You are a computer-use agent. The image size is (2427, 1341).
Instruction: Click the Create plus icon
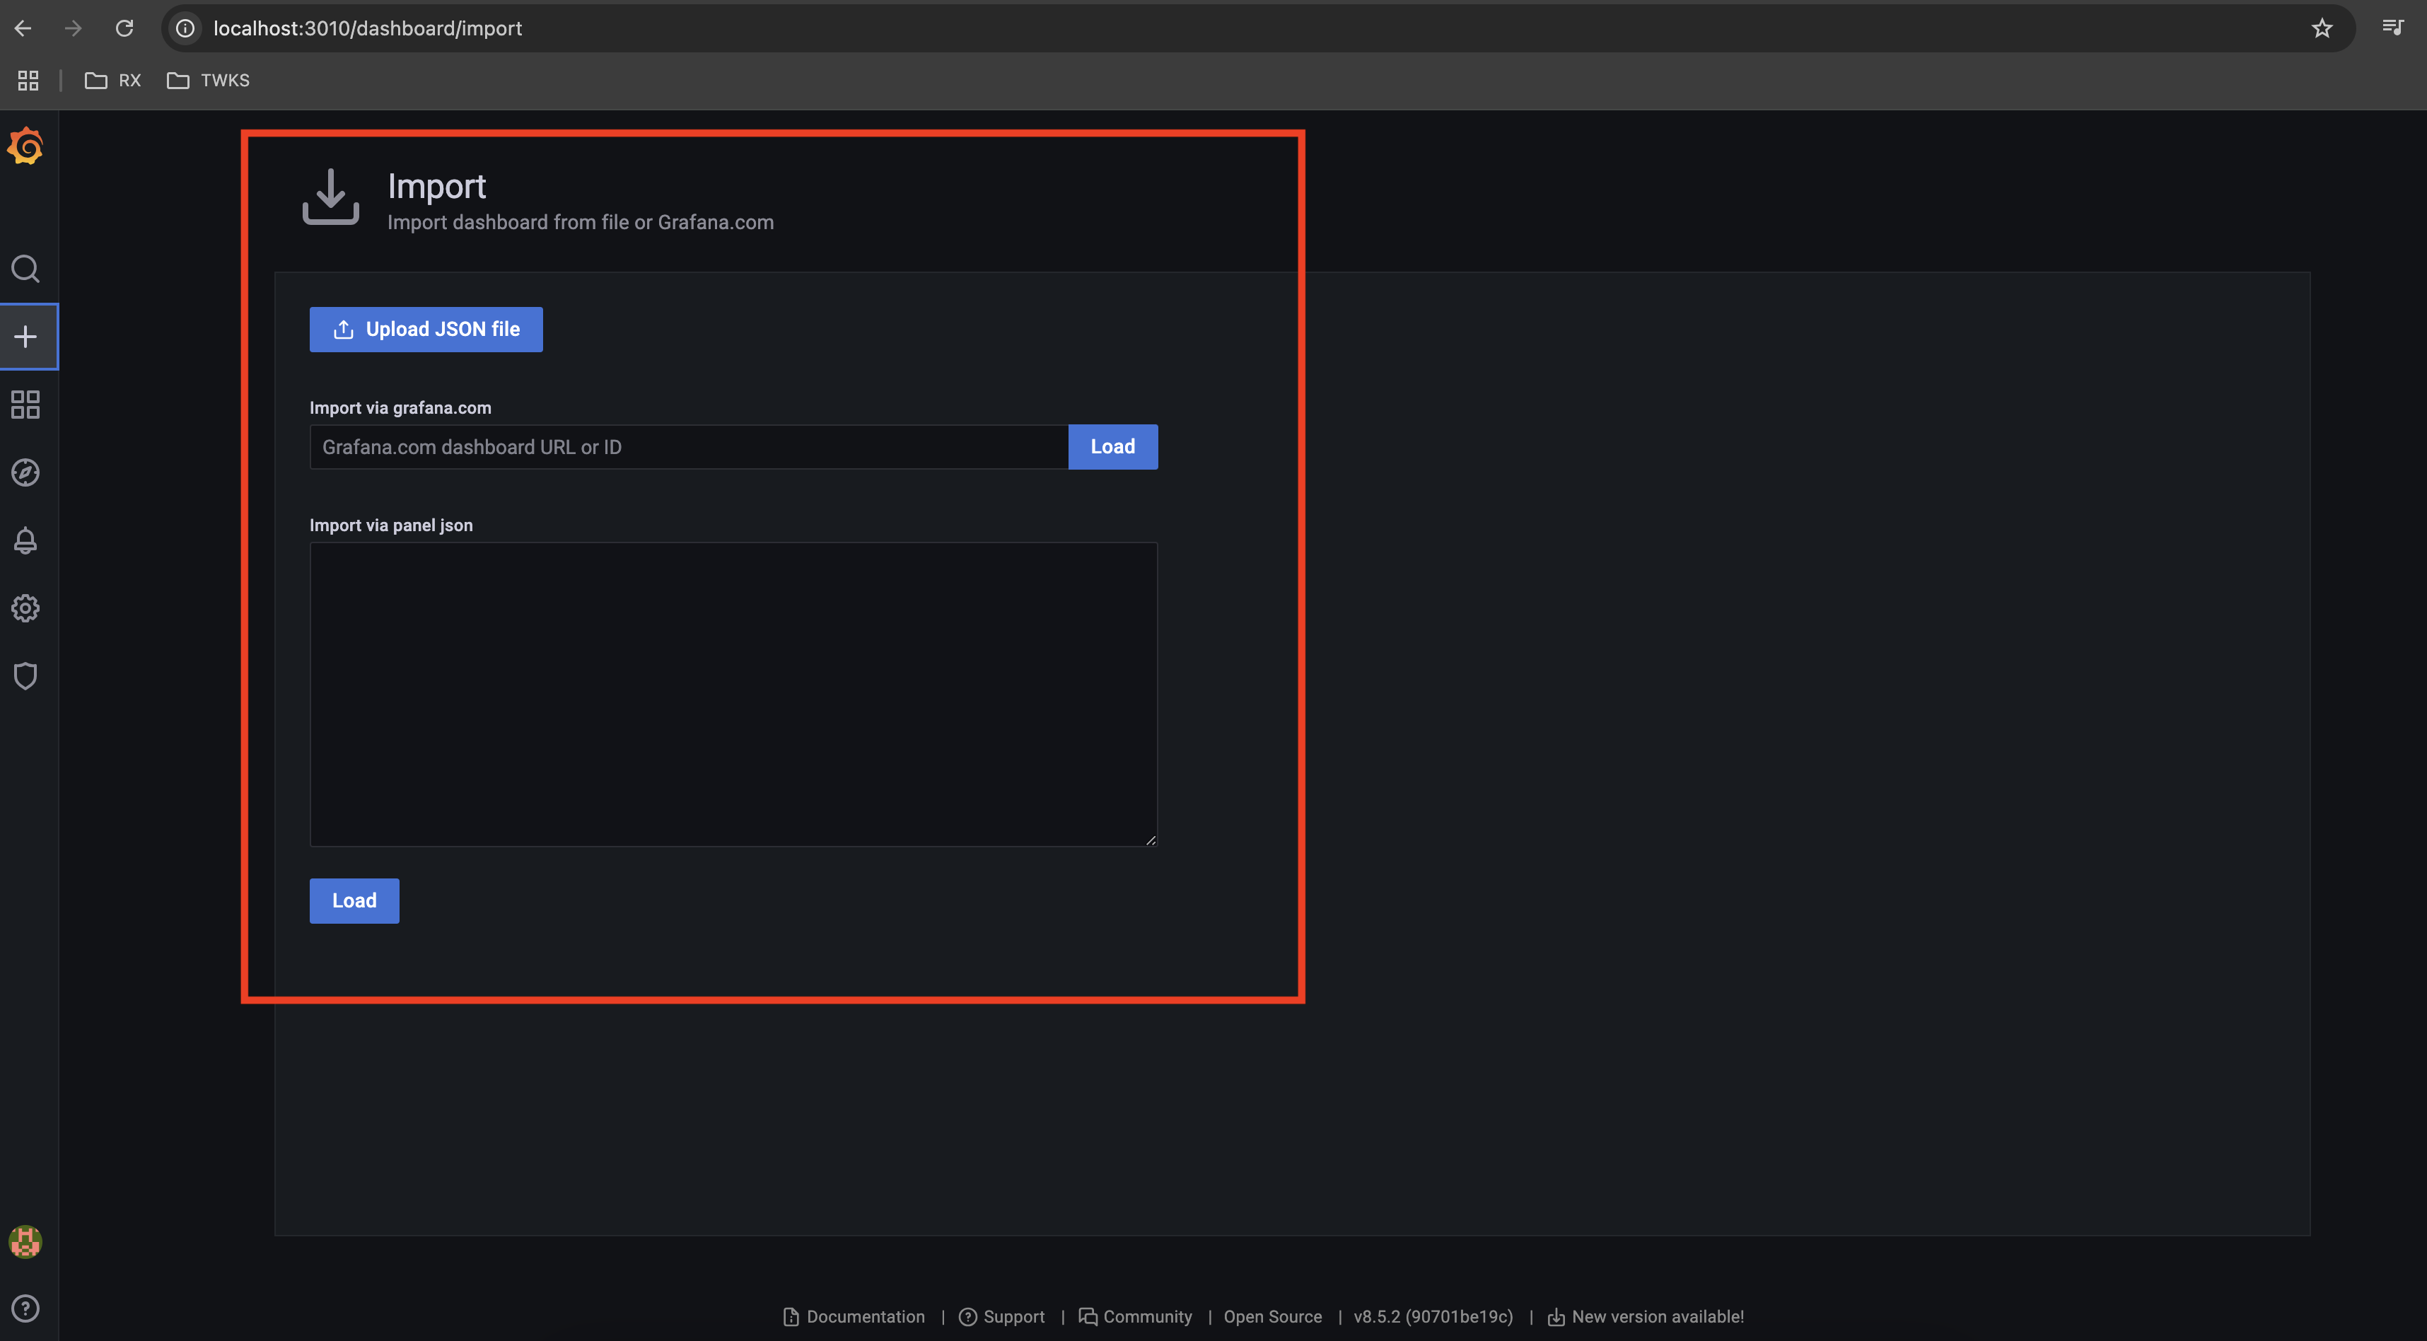[x=25, y=337]
